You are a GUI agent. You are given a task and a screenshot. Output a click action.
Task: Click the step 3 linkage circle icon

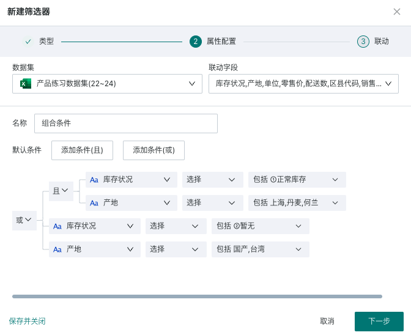click(363, 42)
